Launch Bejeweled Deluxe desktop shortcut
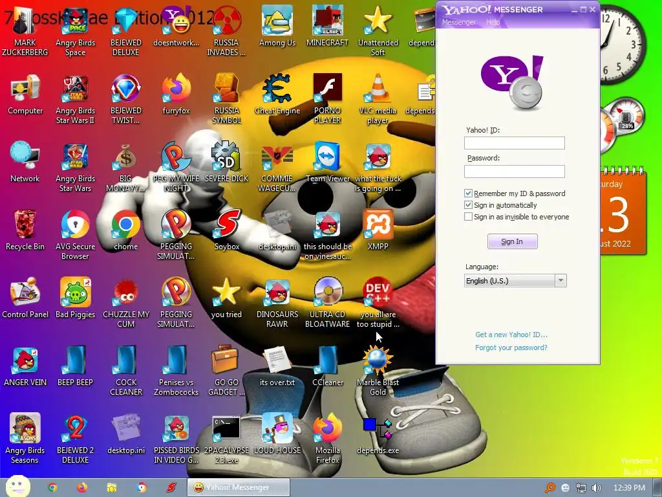 pyautogui.click(x=126, y=30)
